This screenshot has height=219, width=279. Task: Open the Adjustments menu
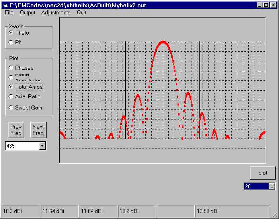56,13
